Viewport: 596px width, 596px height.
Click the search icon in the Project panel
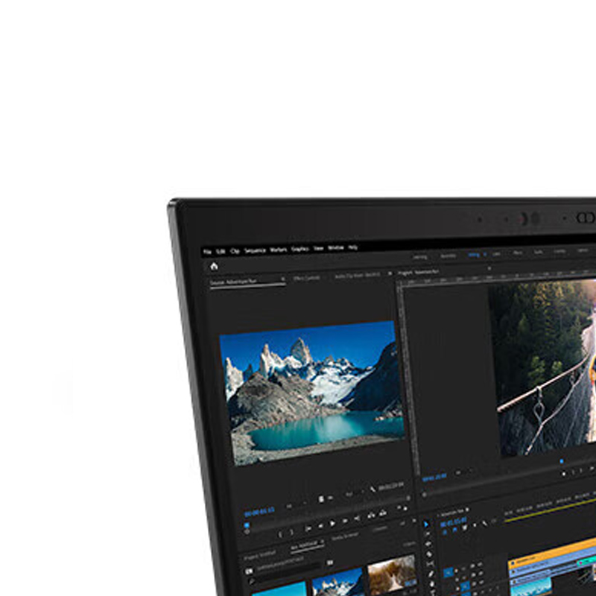tap(253, 579)
